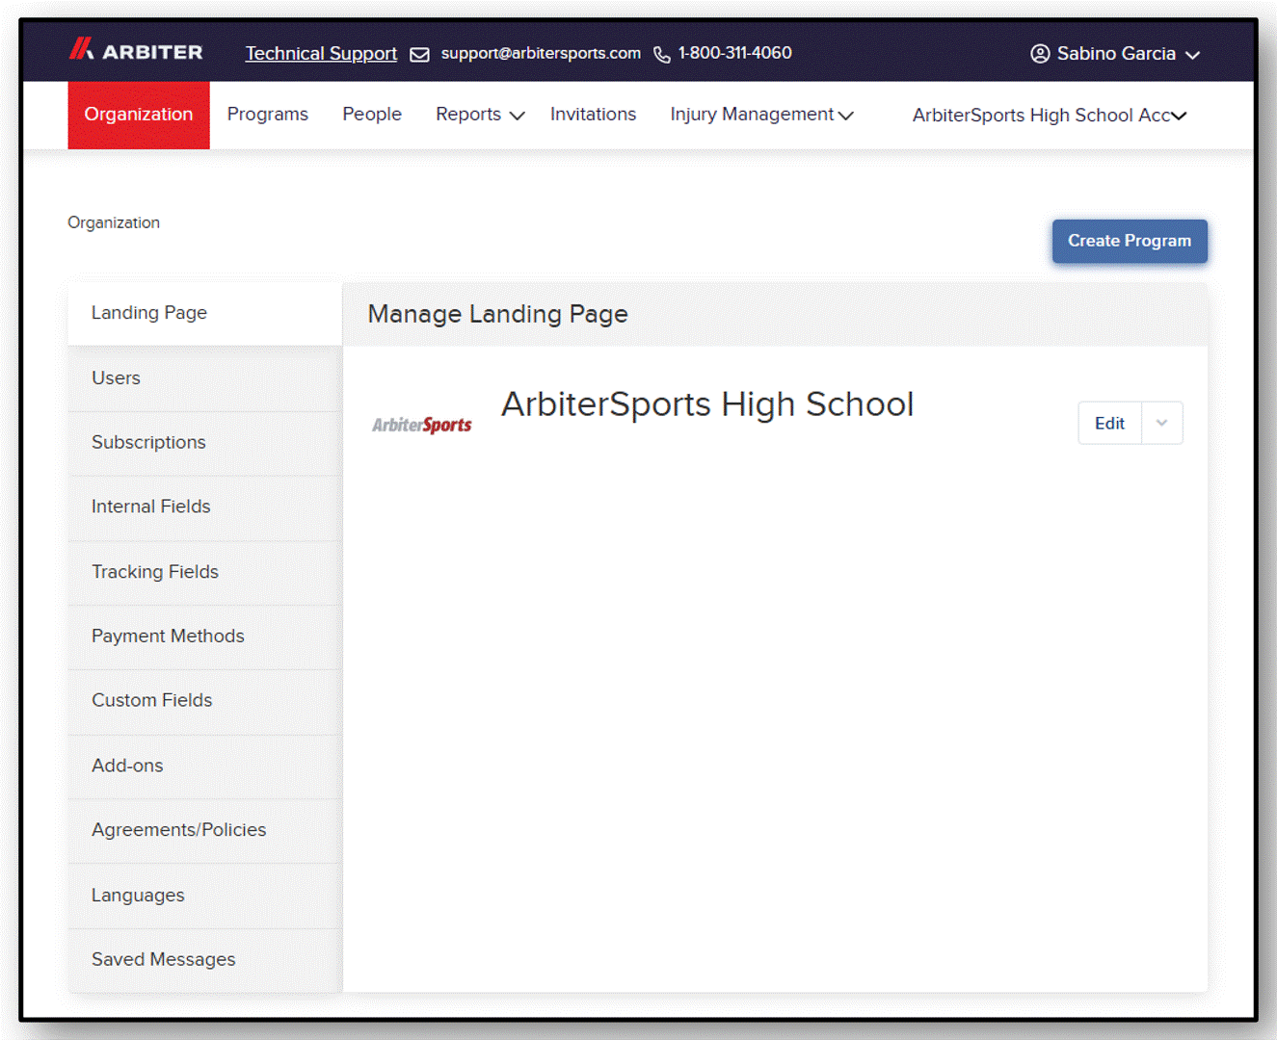1277x1040 pixels.
Task: Click the Organization breadcrumb
Action: point(114,222)
